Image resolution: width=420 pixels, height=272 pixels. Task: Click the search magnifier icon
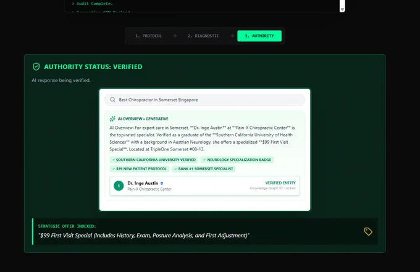[x=112, y=99]
